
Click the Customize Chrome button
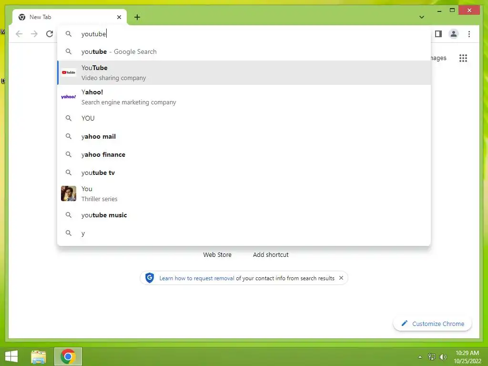pyautogui.click(x=432, y=324)
